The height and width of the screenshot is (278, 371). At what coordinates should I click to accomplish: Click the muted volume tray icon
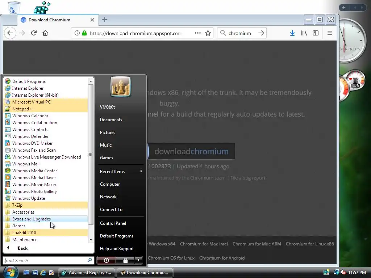(x=343, y=272)
